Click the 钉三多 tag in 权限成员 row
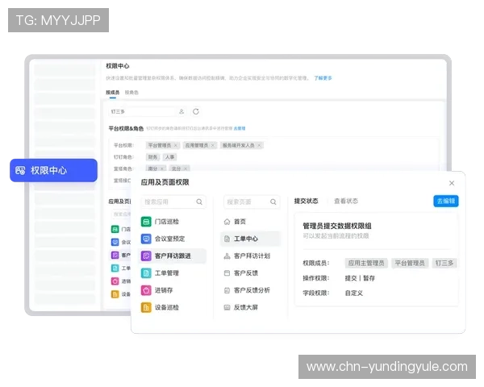 coord(444,264)
